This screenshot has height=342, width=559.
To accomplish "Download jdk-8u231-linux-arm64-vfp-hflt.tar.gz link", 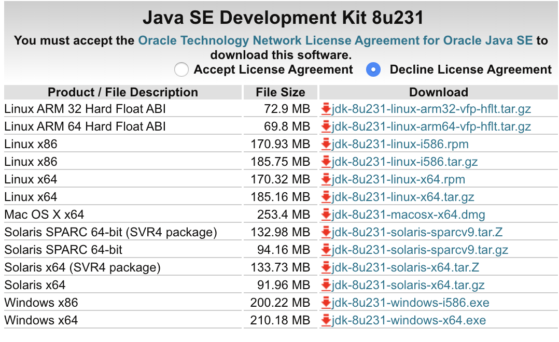I will tap(431, 126).
